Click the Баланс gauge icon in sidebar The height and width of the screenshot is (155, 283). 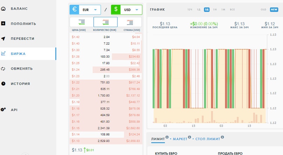tap(3, 8)
